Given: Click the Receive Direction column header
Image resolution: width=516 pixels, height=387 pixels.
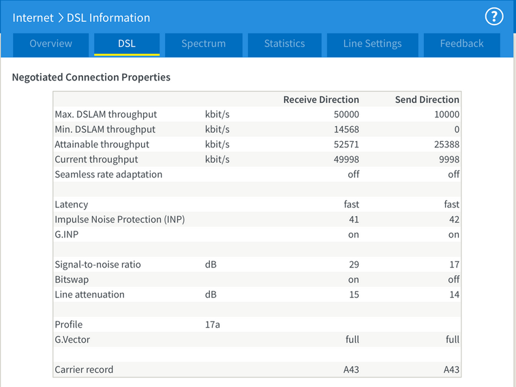Looking at the screenshot, I should tap(321, 100).
